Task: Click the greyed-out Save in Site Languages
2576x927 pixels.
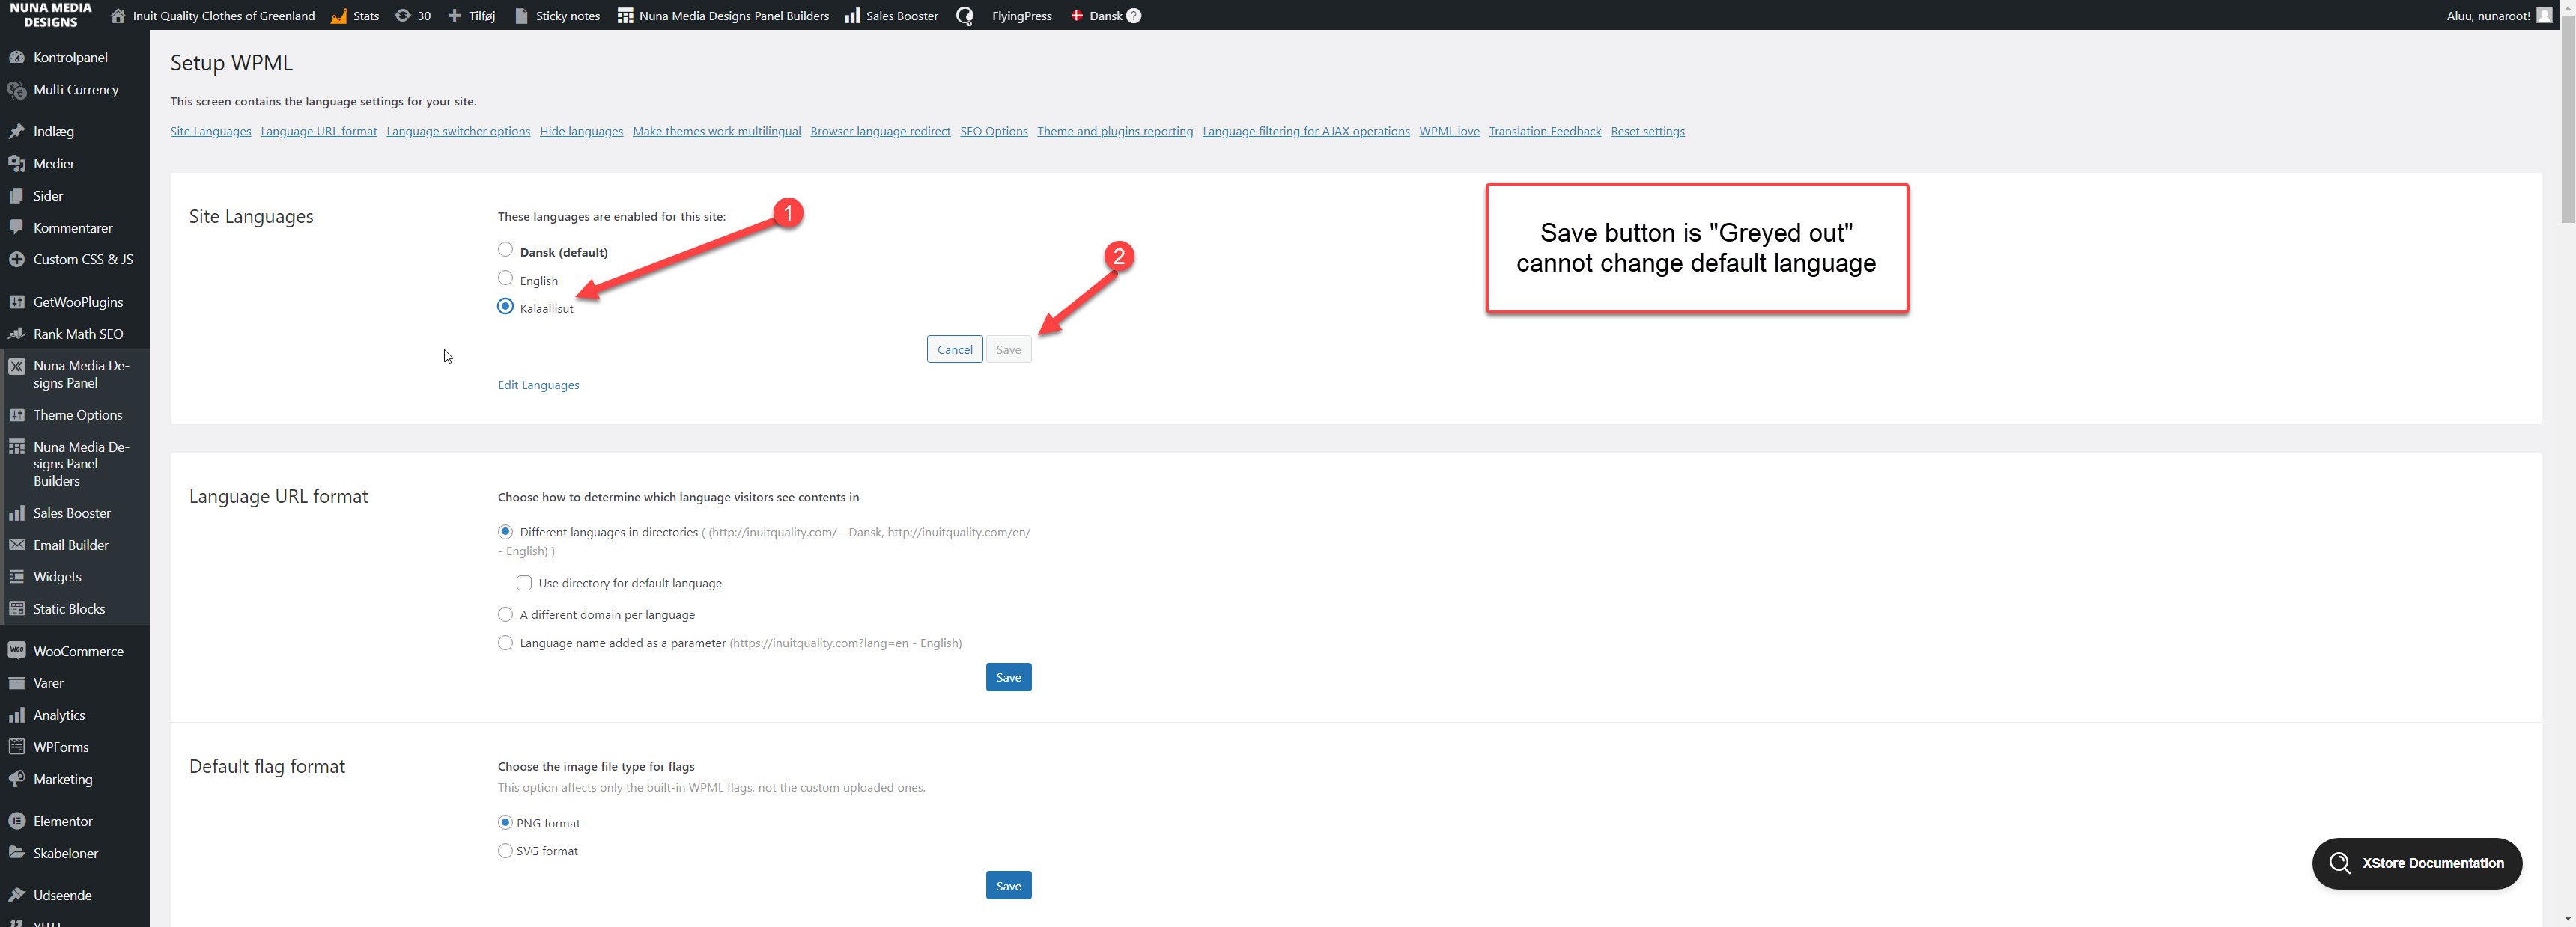Action: (x=1008, y=349)
